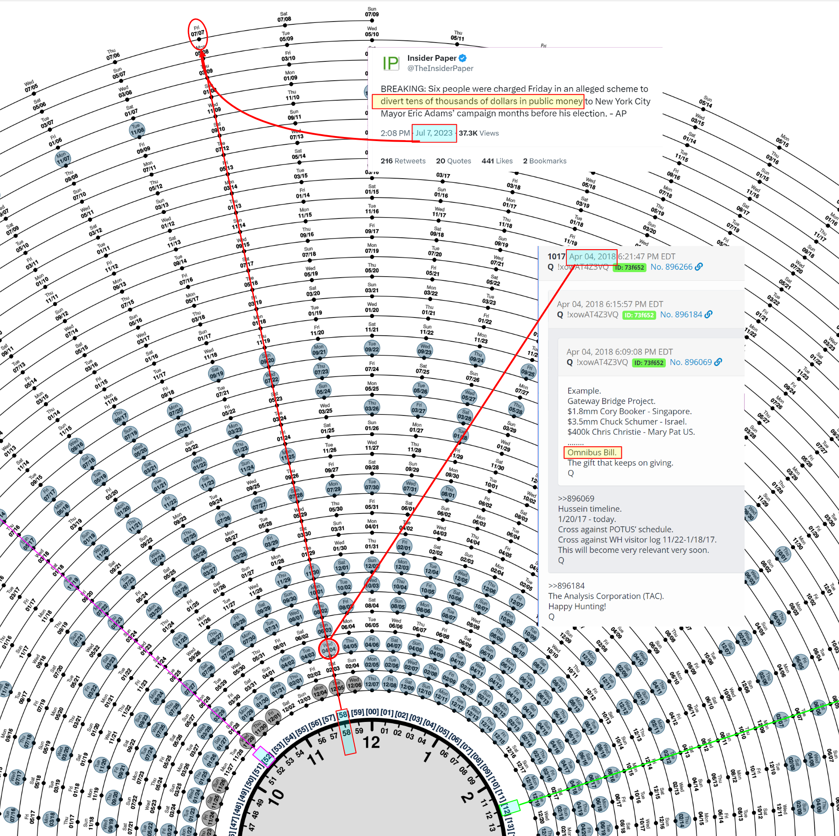Click the Fri 04/06 date circle
839x836 pixels.
372,643
